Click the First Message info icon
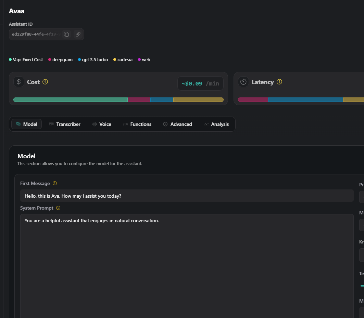The width and height of the screenshot is (364, 318). click(x=55, y=183)
